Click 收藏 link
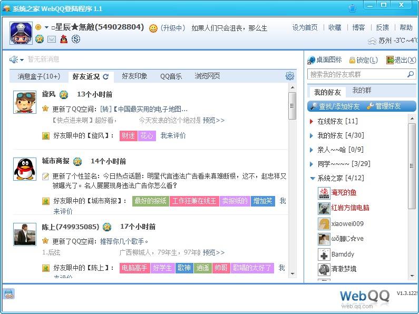419x314 pixels. pyautogui.click(x=335, y=27)
